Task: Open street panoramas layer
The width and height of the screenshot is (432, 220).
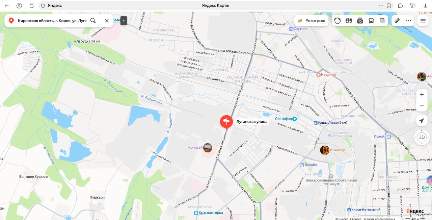Action: (x=349, y=21)
